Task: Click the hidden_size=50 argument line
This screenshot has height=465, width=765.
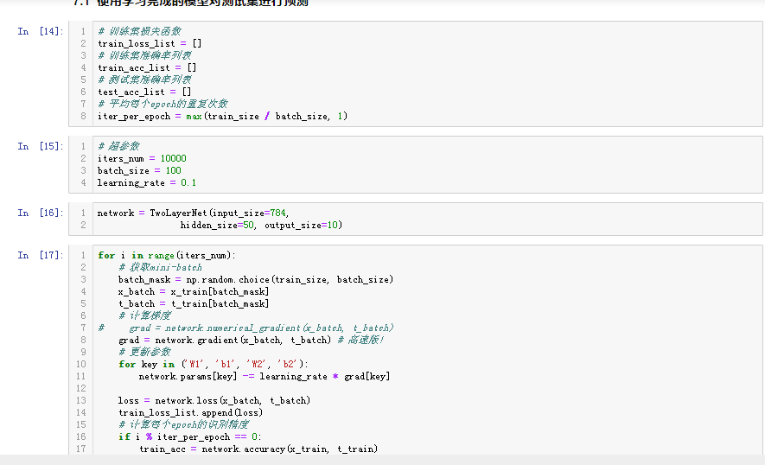Action: pyautogui.click(x=261, y=225)
